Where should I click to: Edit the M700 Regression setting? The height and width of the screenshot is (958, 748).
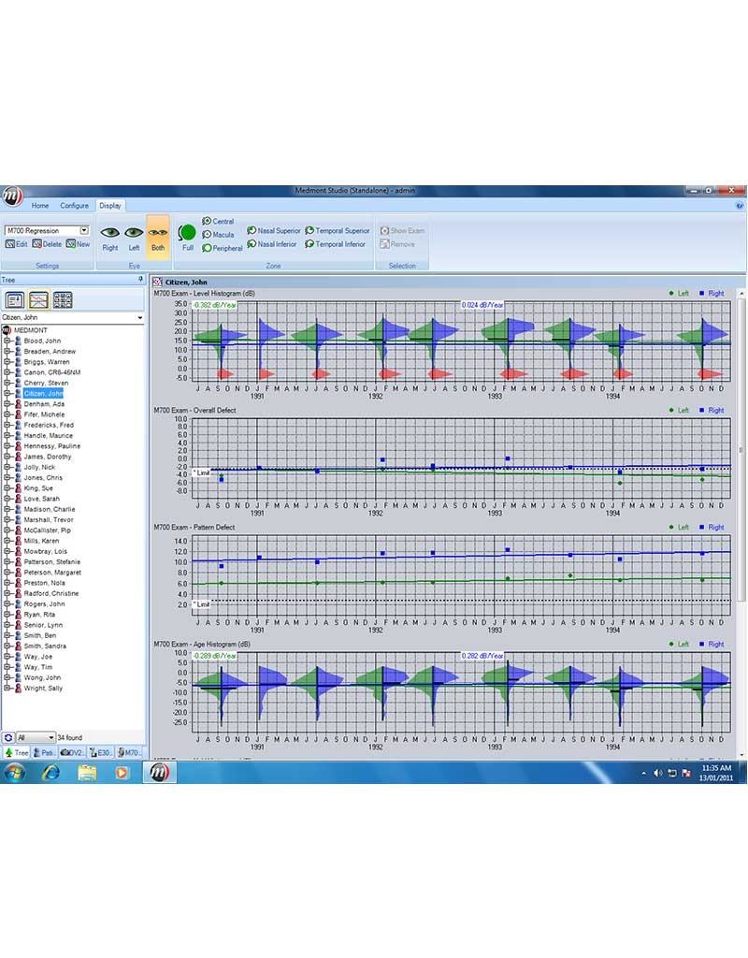17,244
